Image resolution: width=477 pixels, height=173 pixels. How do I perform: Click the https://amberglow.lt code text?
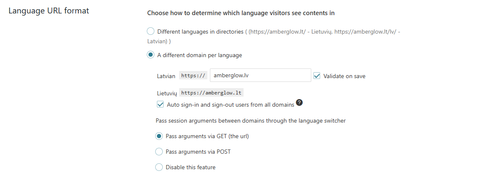pyautogui.click(x=212, y=92)
